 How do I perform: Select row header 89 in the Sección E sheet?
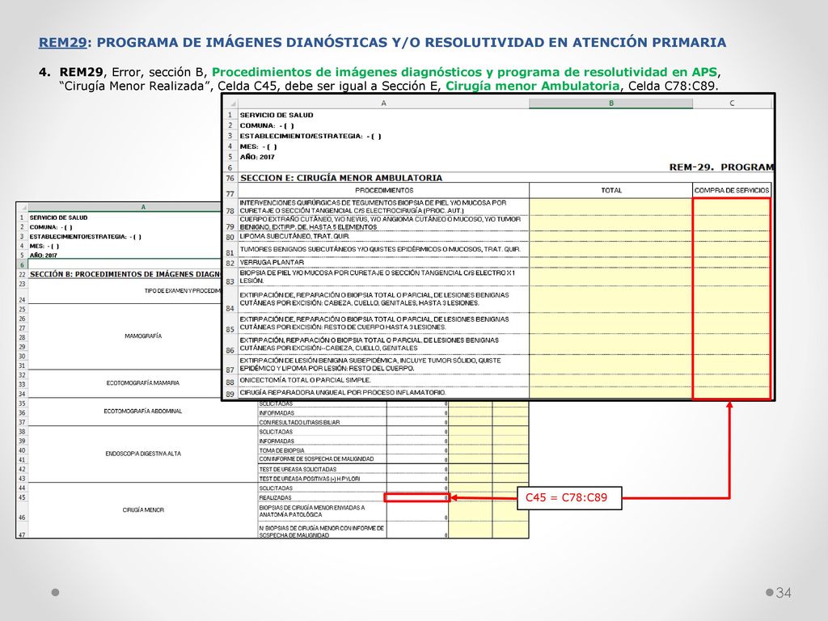[230, 394]
